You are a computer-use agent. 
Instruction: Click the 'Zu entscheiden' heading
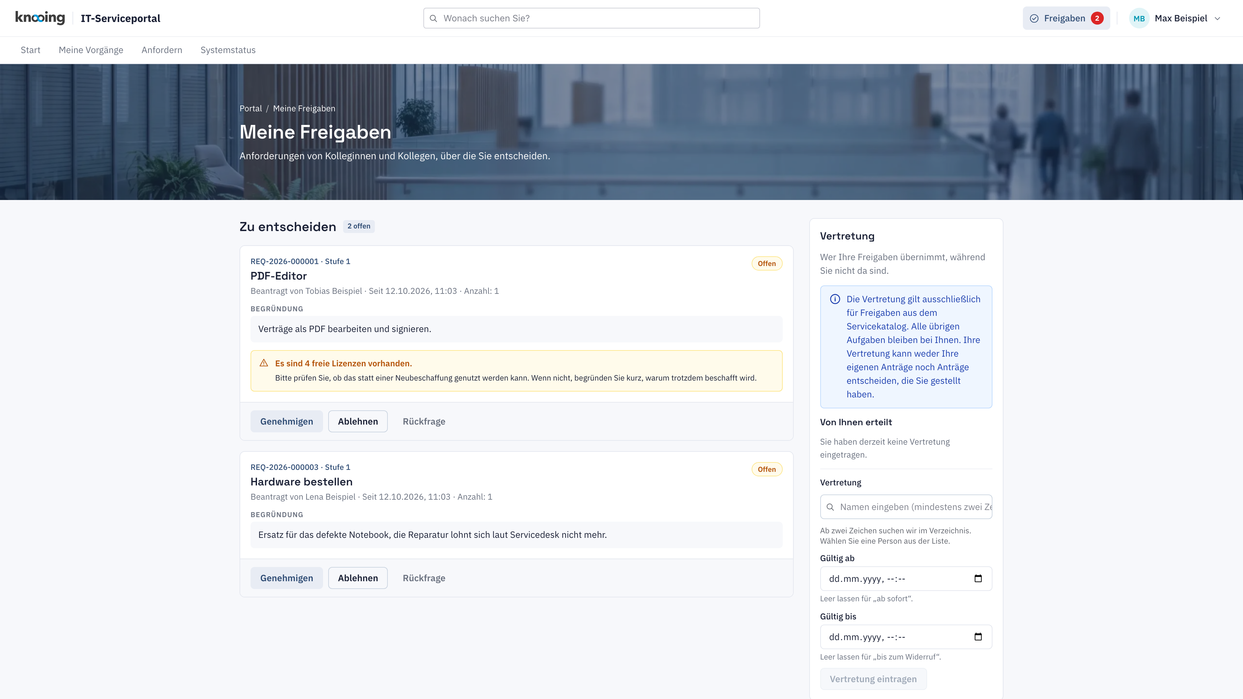[287, 227]
